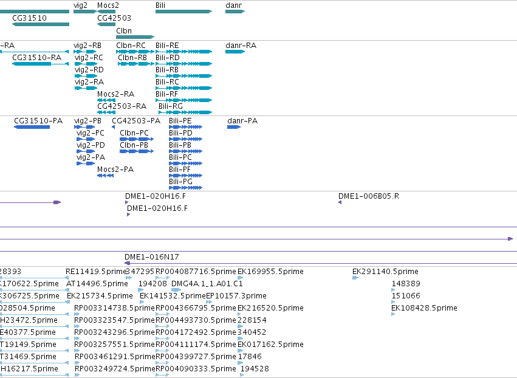Click the Clbn-PC protein
517x378 pixels.
pos(137,139)
